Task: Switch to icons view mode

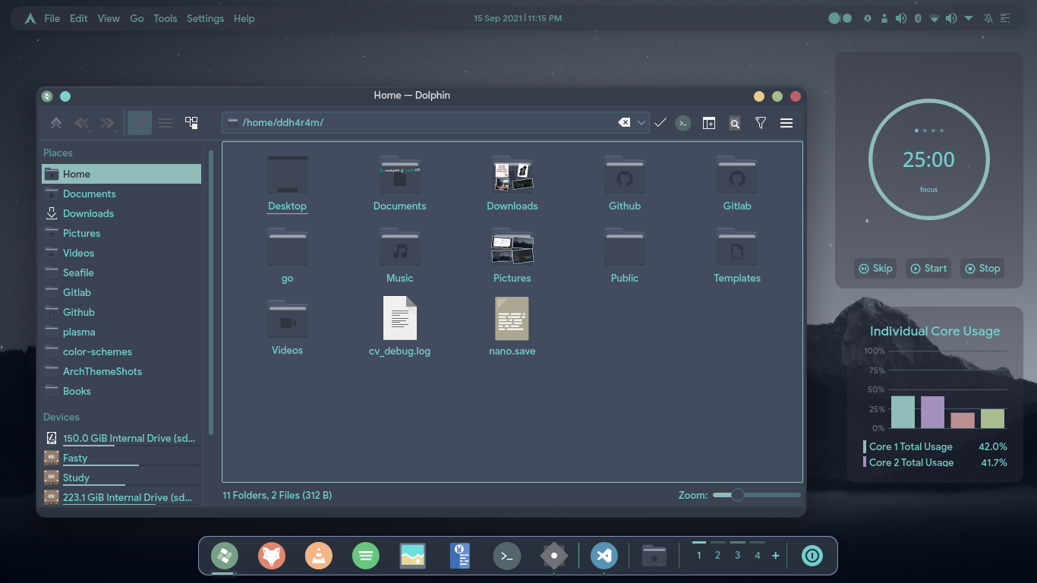Action: [x=140, y=123]
